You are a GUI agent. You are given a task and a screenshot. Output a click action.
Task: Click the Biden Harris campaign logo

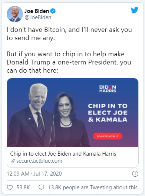108,89
